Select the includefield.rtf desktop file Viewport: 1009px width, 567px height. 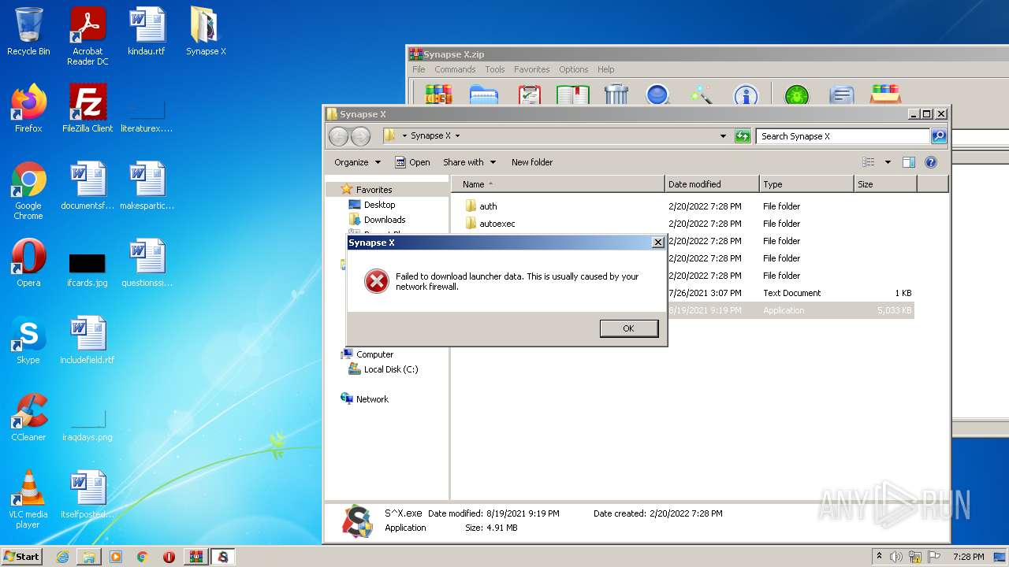click(x=87, y=340)
